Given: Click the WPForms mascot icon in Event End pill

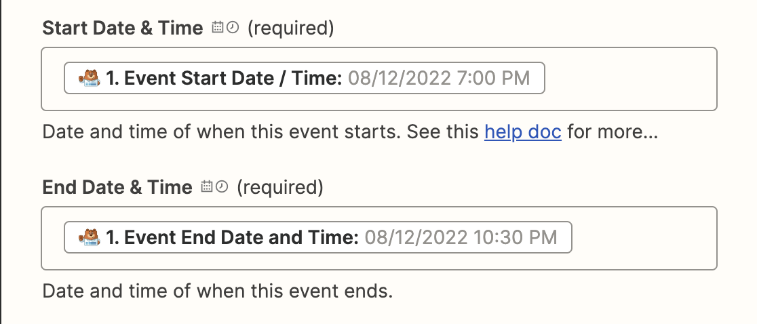Looking at the screenshot, I should click(x=90, y=237).
